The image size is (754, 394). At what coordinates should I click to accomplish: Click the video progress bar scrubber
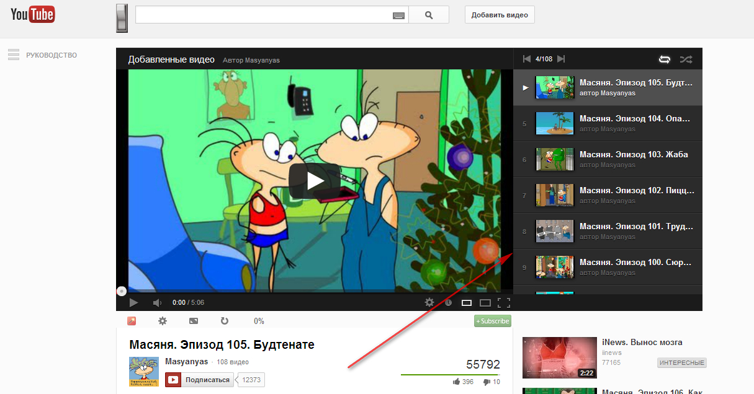[x=122, y=291]
